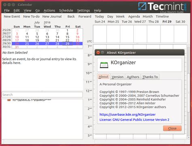Switch to Timeline view
The image size is (192, 146).
162,17
